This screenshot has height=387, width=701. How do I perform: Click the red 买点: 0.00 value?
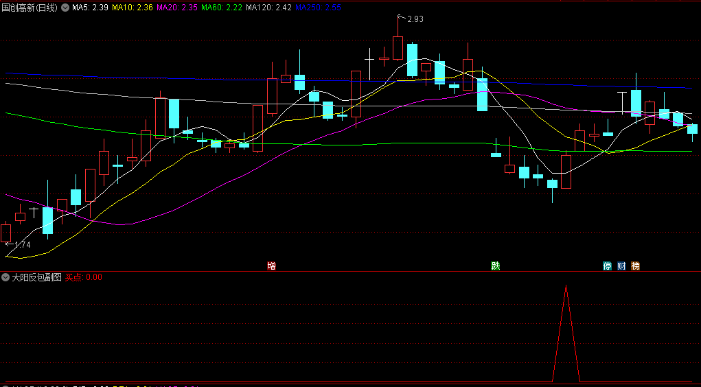[x=84, y=277]
